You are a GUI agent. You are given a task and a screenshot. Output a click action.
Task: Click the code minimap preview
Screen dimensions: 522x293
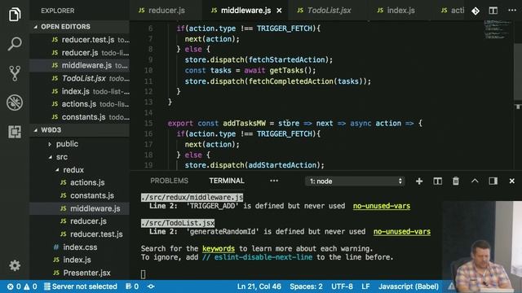(497, 29)
